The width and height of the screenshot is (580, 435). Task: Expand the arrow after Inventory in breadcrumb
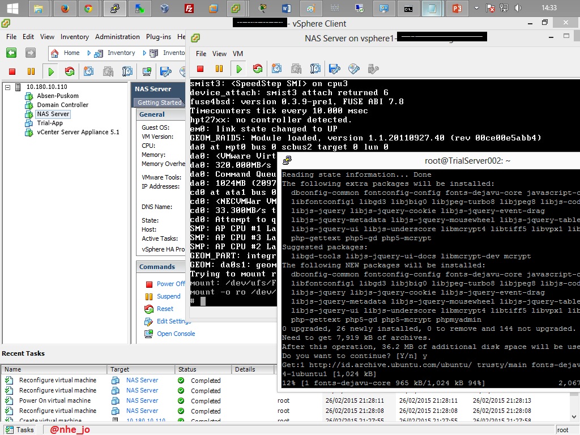(144, 53)
